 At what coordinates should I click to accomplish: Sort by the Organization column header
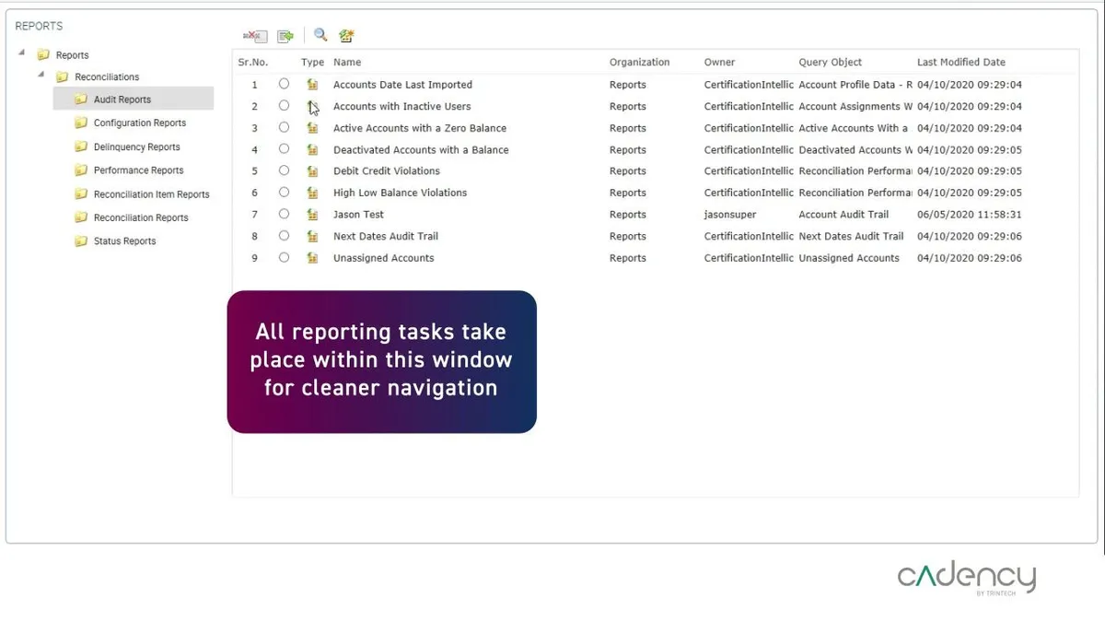click(640, 63)
